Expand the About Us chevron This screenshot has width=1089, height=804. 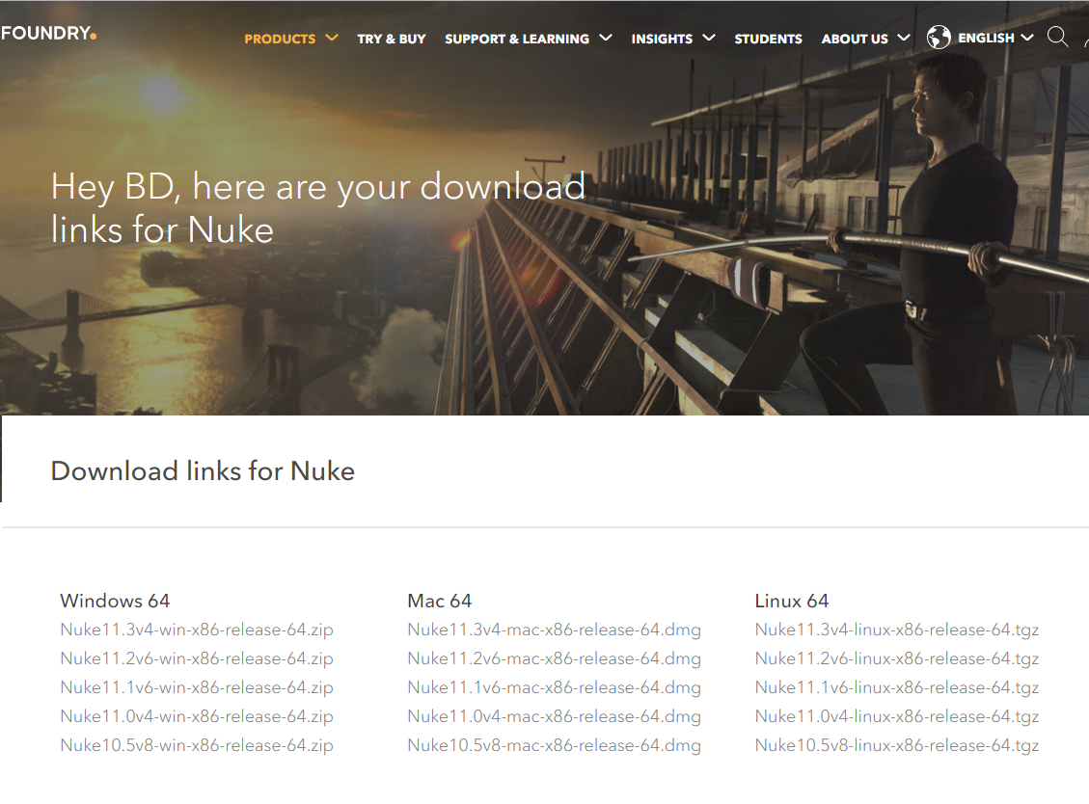pos(904,38)
